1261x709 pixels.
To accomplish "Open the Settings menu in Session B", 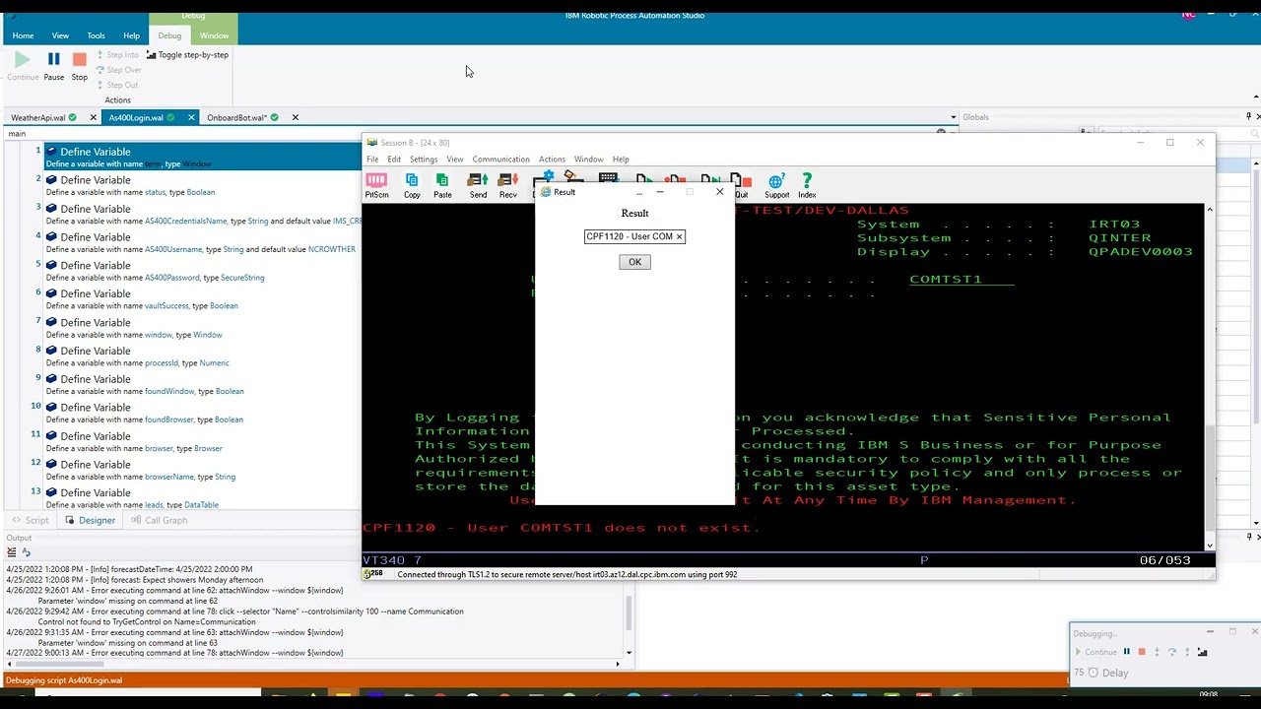I will tap(424, 160).
